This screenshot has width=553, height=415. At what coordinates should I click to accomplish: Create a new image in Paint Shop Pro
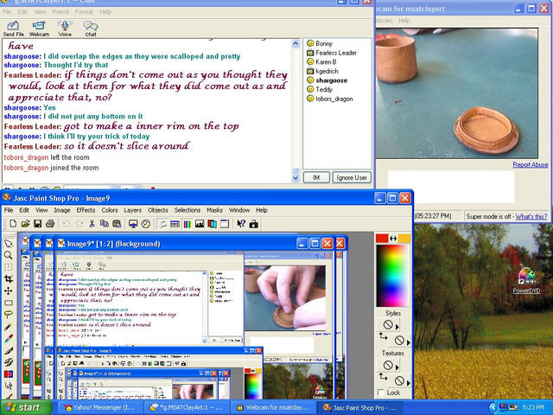13,223
